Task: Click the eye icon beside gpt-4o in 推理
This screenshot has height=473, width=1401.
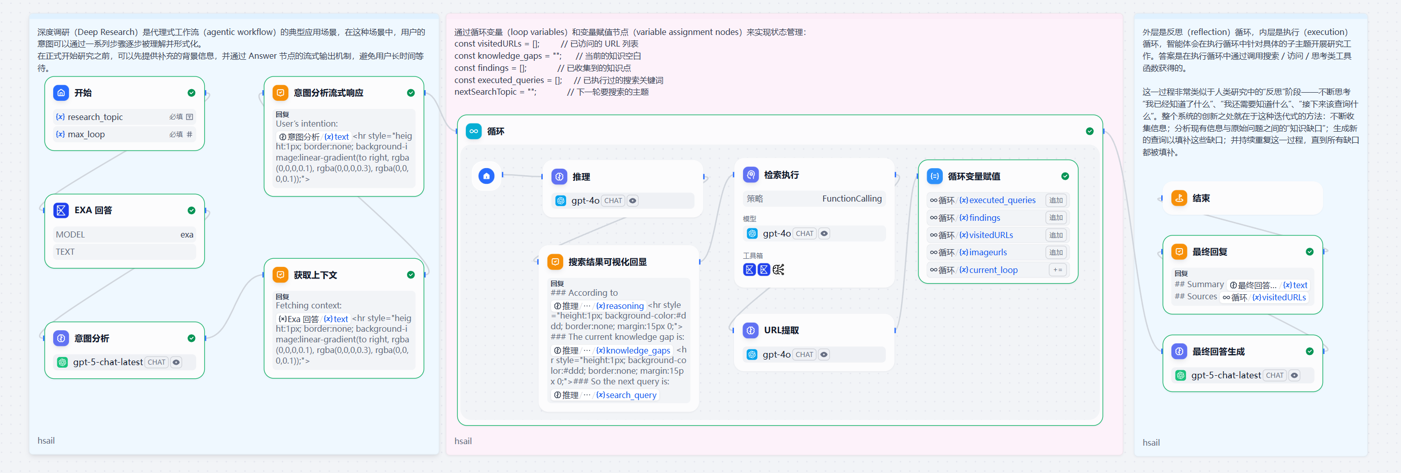Action: 633,201
